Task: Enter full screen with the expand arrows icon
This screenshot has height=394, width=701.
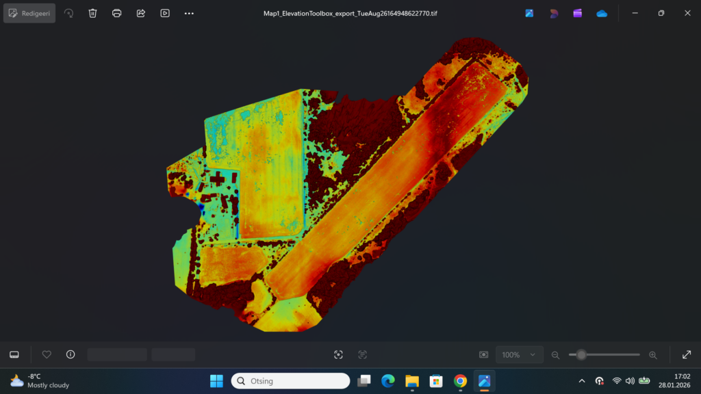Action: coord(687,354)
